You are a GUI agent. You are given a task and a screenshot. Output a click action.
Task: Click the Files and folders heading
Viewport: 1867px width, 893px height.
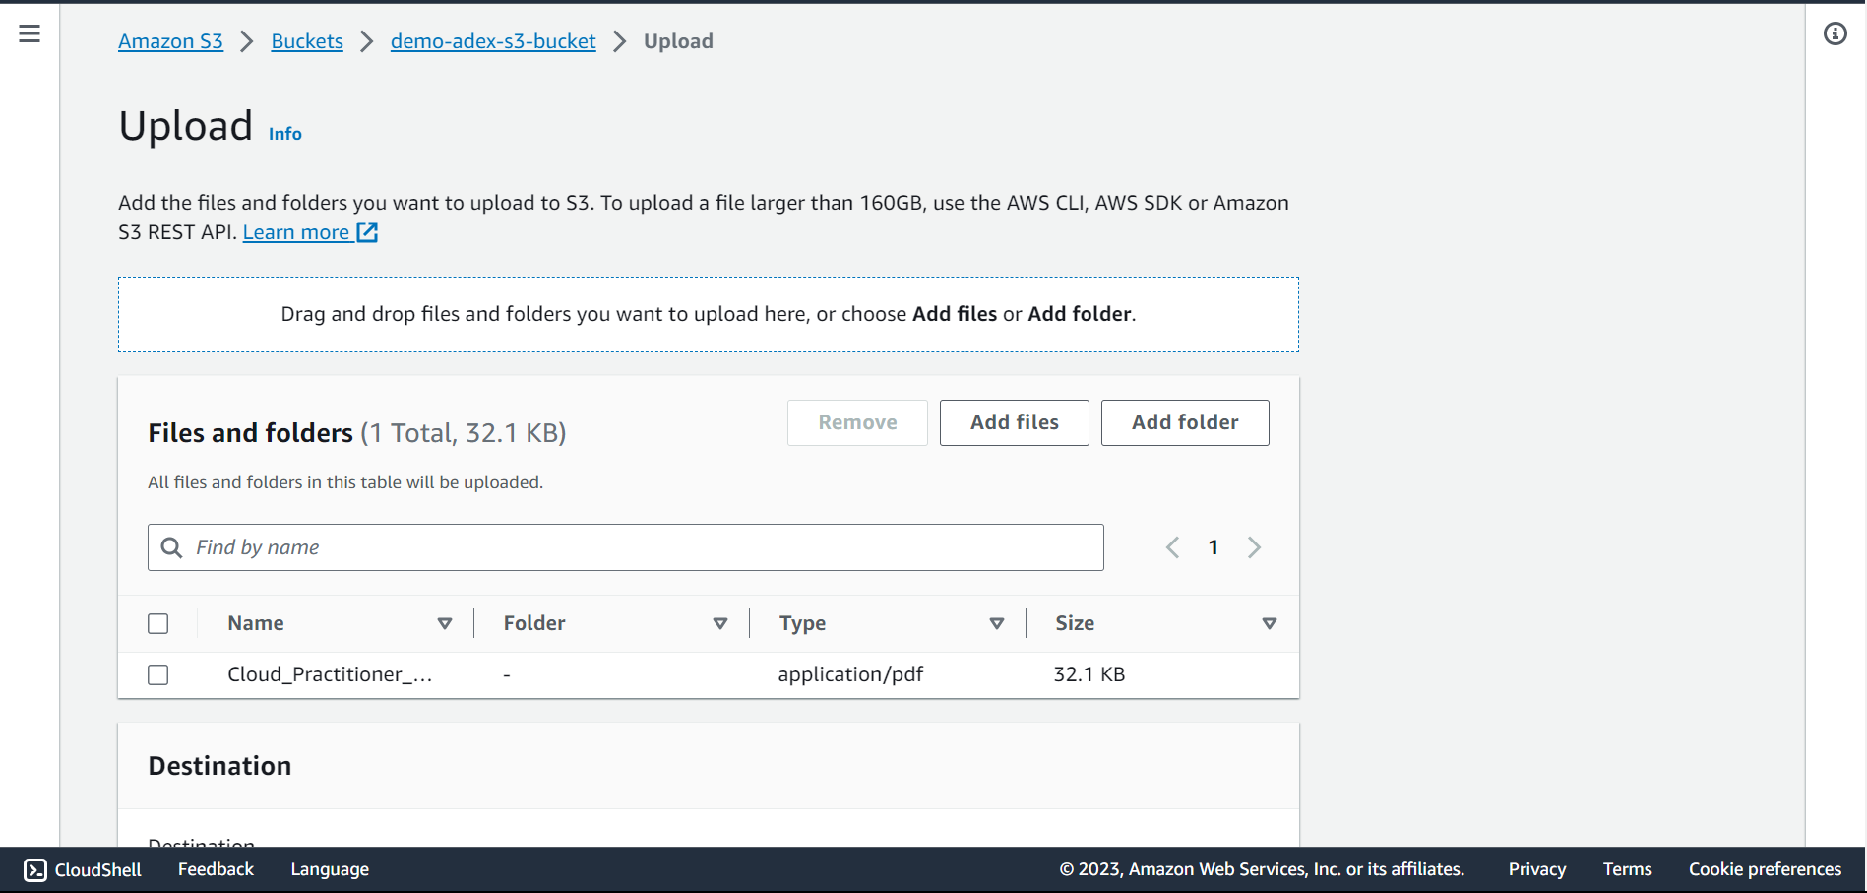point(250,433)
